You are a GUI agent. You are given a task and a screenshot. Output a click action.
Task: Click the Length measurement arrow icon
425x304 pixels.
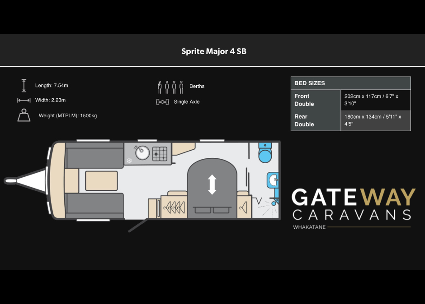[x=24, y=86]
